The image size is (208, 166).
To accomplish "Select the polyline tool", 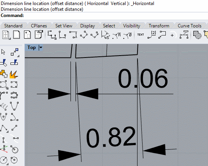I will [x=4, y=128].
